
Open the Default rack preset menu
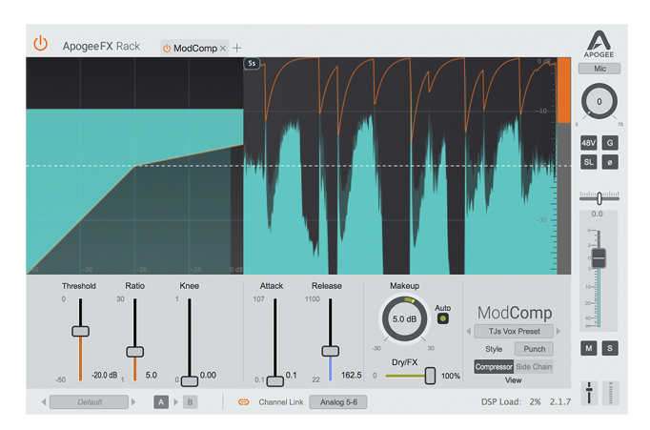click(89, 402)
